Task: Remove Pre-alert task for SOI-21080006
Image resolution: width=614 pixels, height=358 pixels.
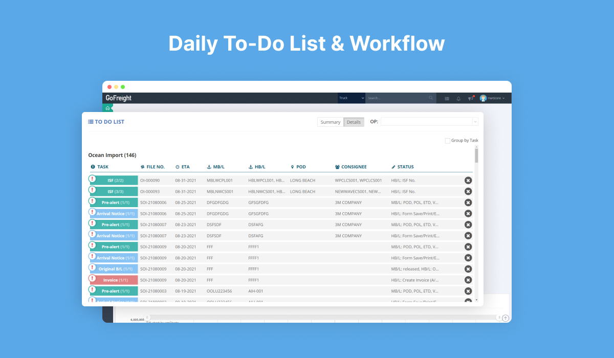Action: tap(468, 203)
